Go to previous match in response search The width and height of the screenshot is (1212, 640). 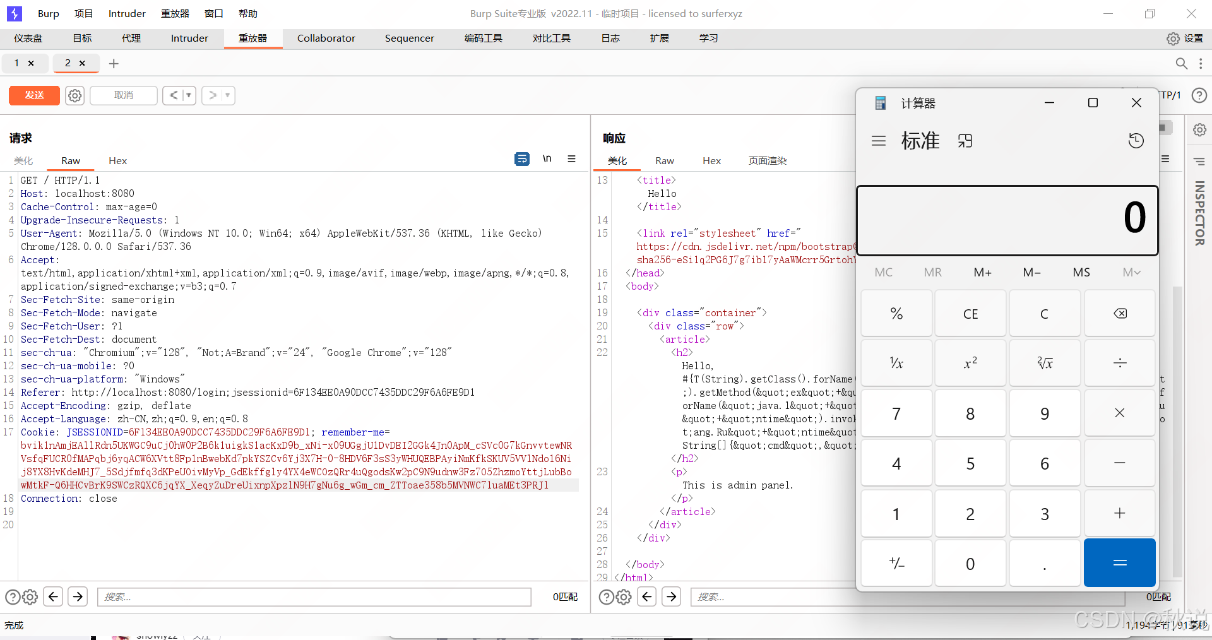point(647,596)
